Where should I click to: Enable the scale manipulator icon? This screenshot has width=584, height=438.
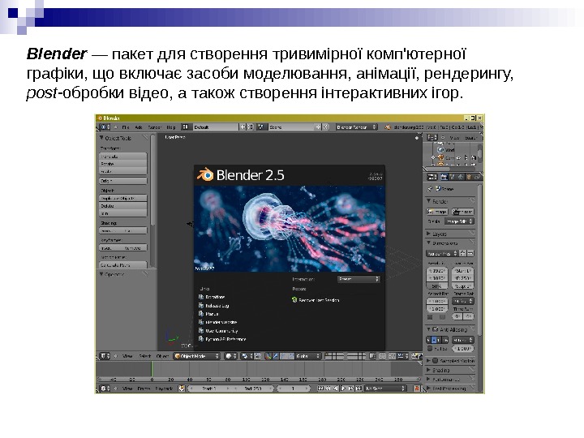291,356
